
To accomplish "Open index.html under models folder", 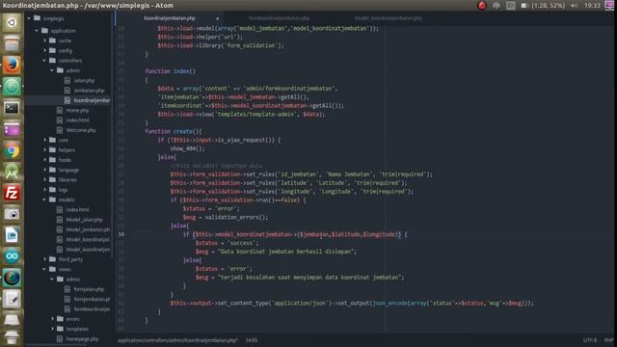I will click(77, 210).
